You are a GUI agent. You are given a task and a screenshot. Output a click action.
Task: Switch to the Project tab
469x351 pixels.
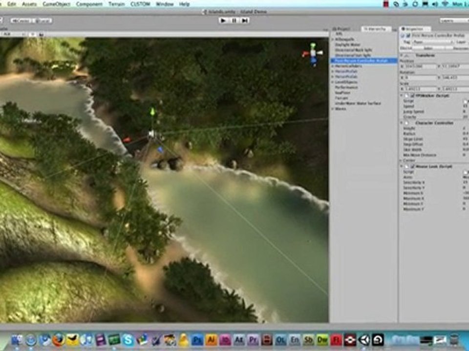pos(341,29)
